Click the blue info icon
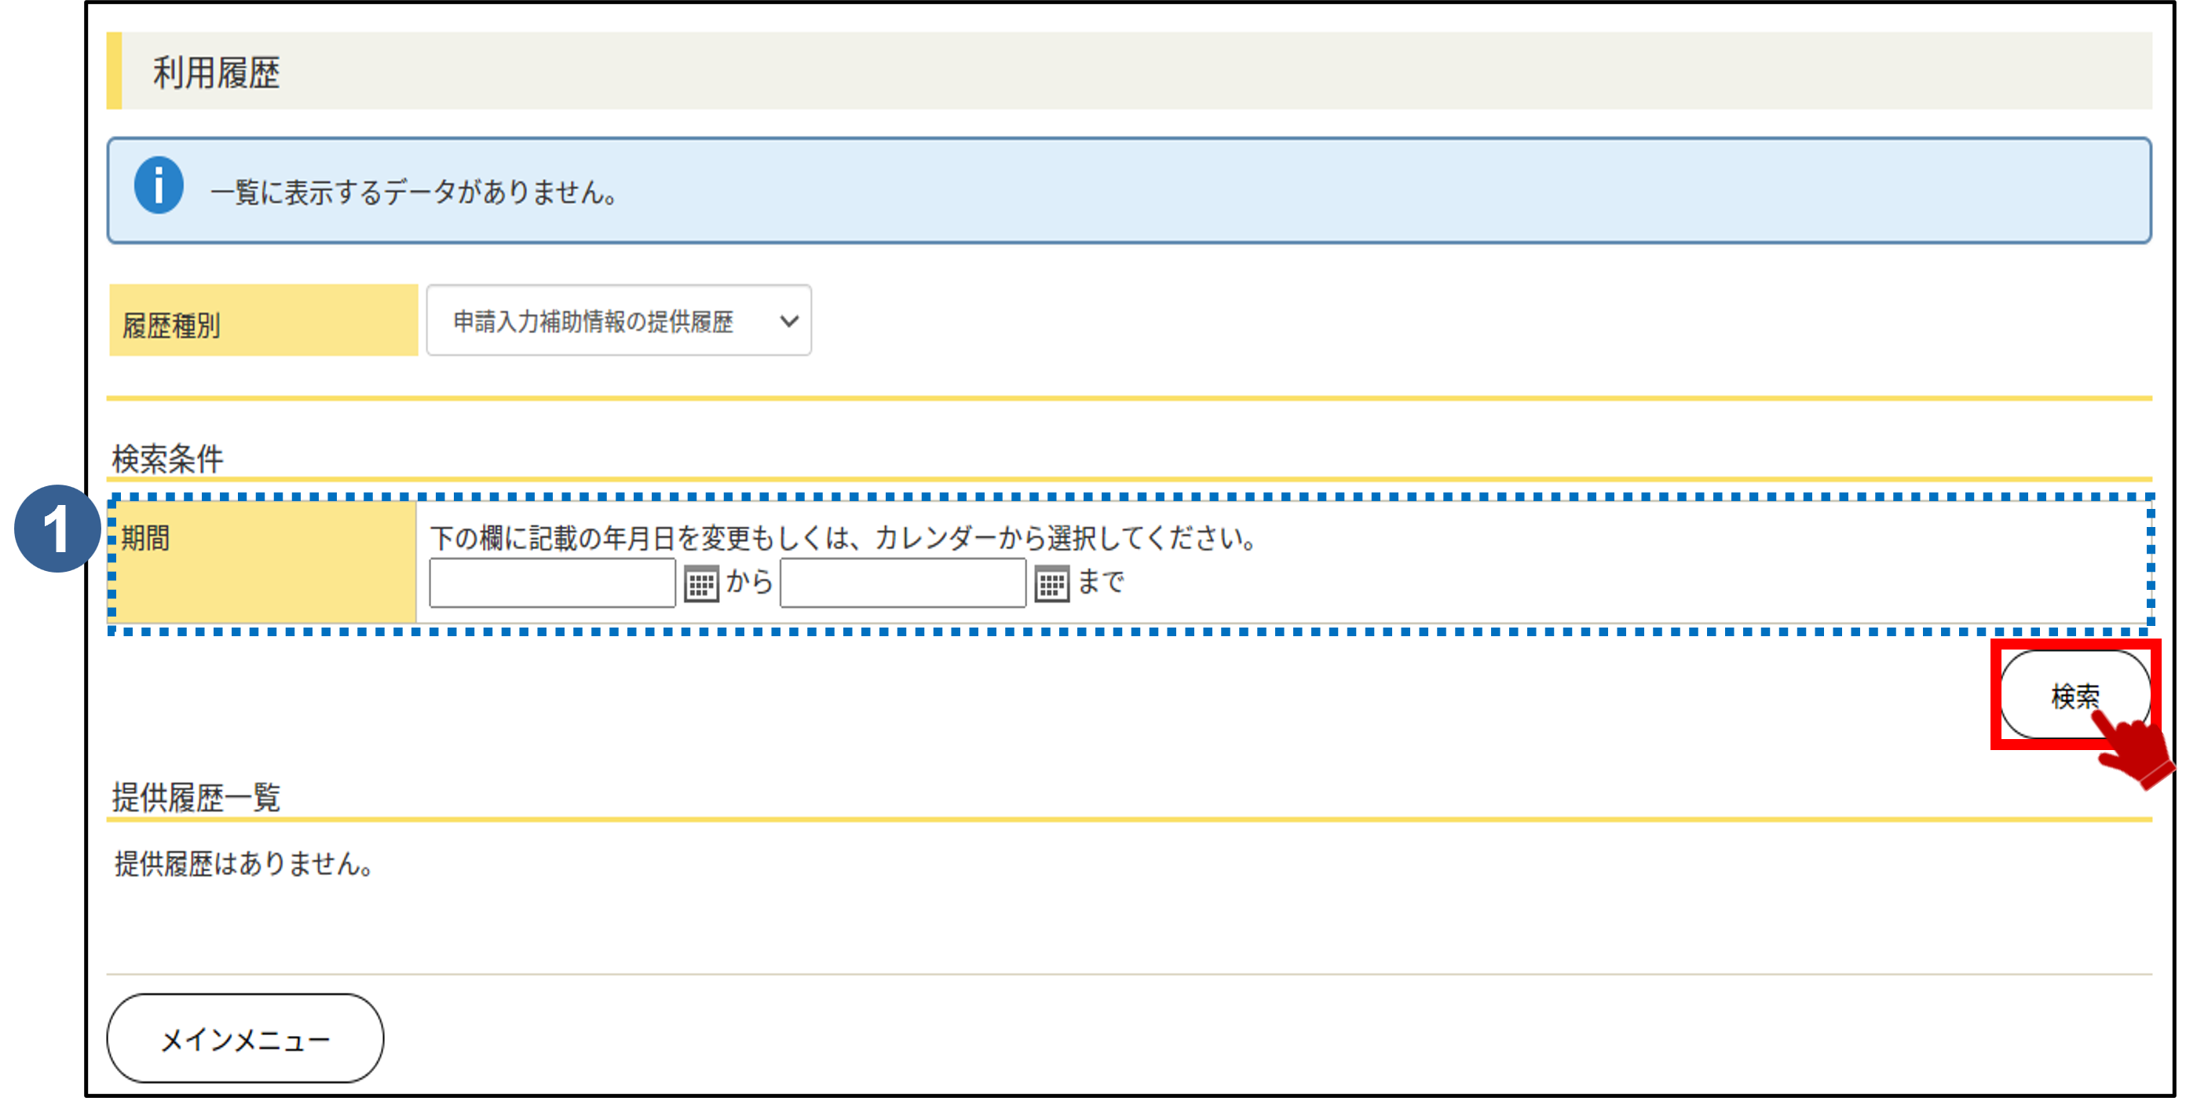This screenshot has width=2186, height=1098. 159,185
